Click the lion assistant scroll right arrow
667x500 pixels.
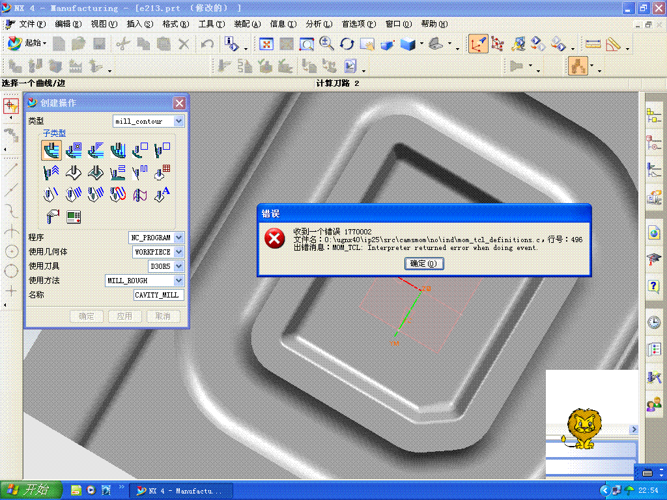click(634, 429)
